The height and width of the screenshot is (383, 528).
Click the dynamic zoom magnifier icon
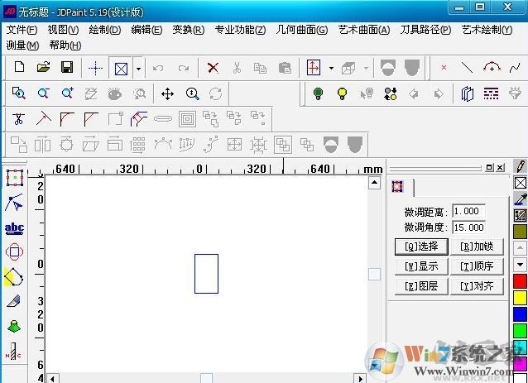192,93
